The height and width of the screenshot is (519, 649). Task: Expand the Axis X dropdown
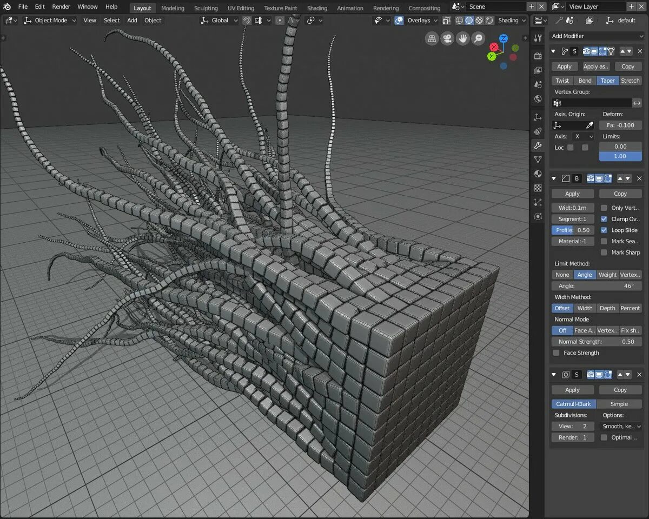(583, 137)
